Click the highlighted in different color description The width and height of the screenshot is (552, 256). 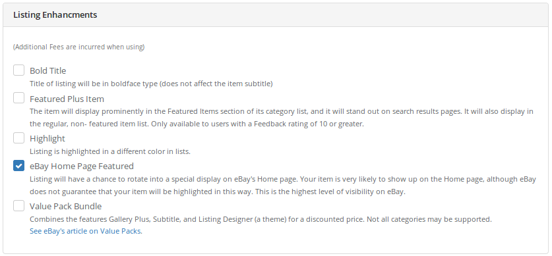point(110,152)
